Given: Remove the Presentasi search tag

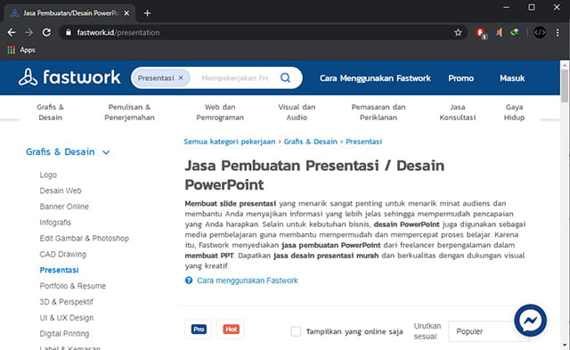Looking at the screenshot, I should point(181,77).
